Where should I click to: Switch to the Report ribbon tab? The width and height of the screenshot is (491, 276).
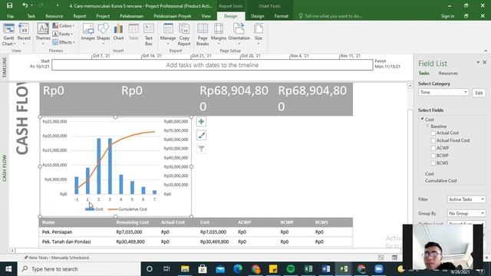80,16
